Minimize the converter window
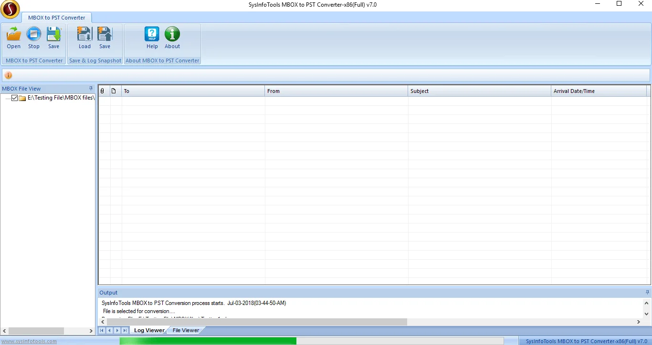 tap(598, 4)
